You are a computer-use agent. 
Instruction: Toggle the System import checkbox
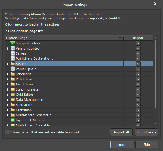coord(138,64)
